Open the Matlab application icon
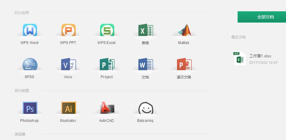This screenshot has height=140, width=286. pyautogui.click(x=184, y=30)
